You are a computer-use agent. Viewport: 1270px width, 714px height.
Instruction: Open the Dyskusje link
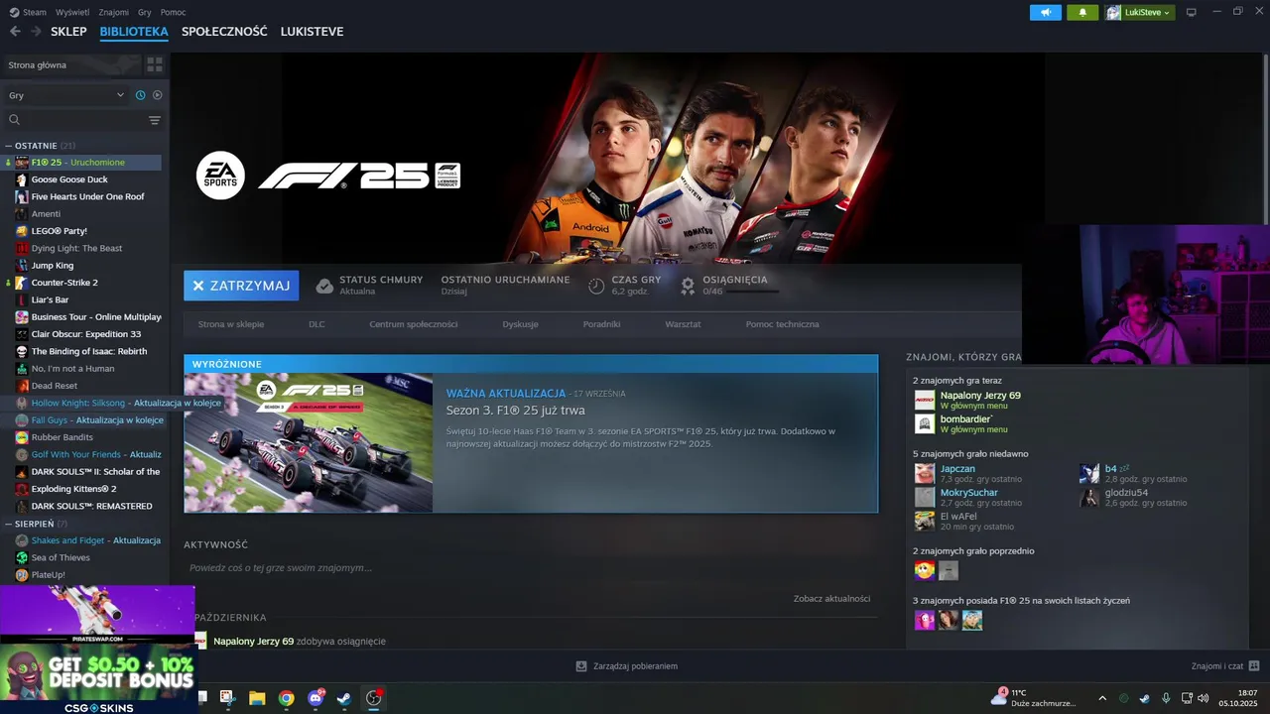[520, 324]
